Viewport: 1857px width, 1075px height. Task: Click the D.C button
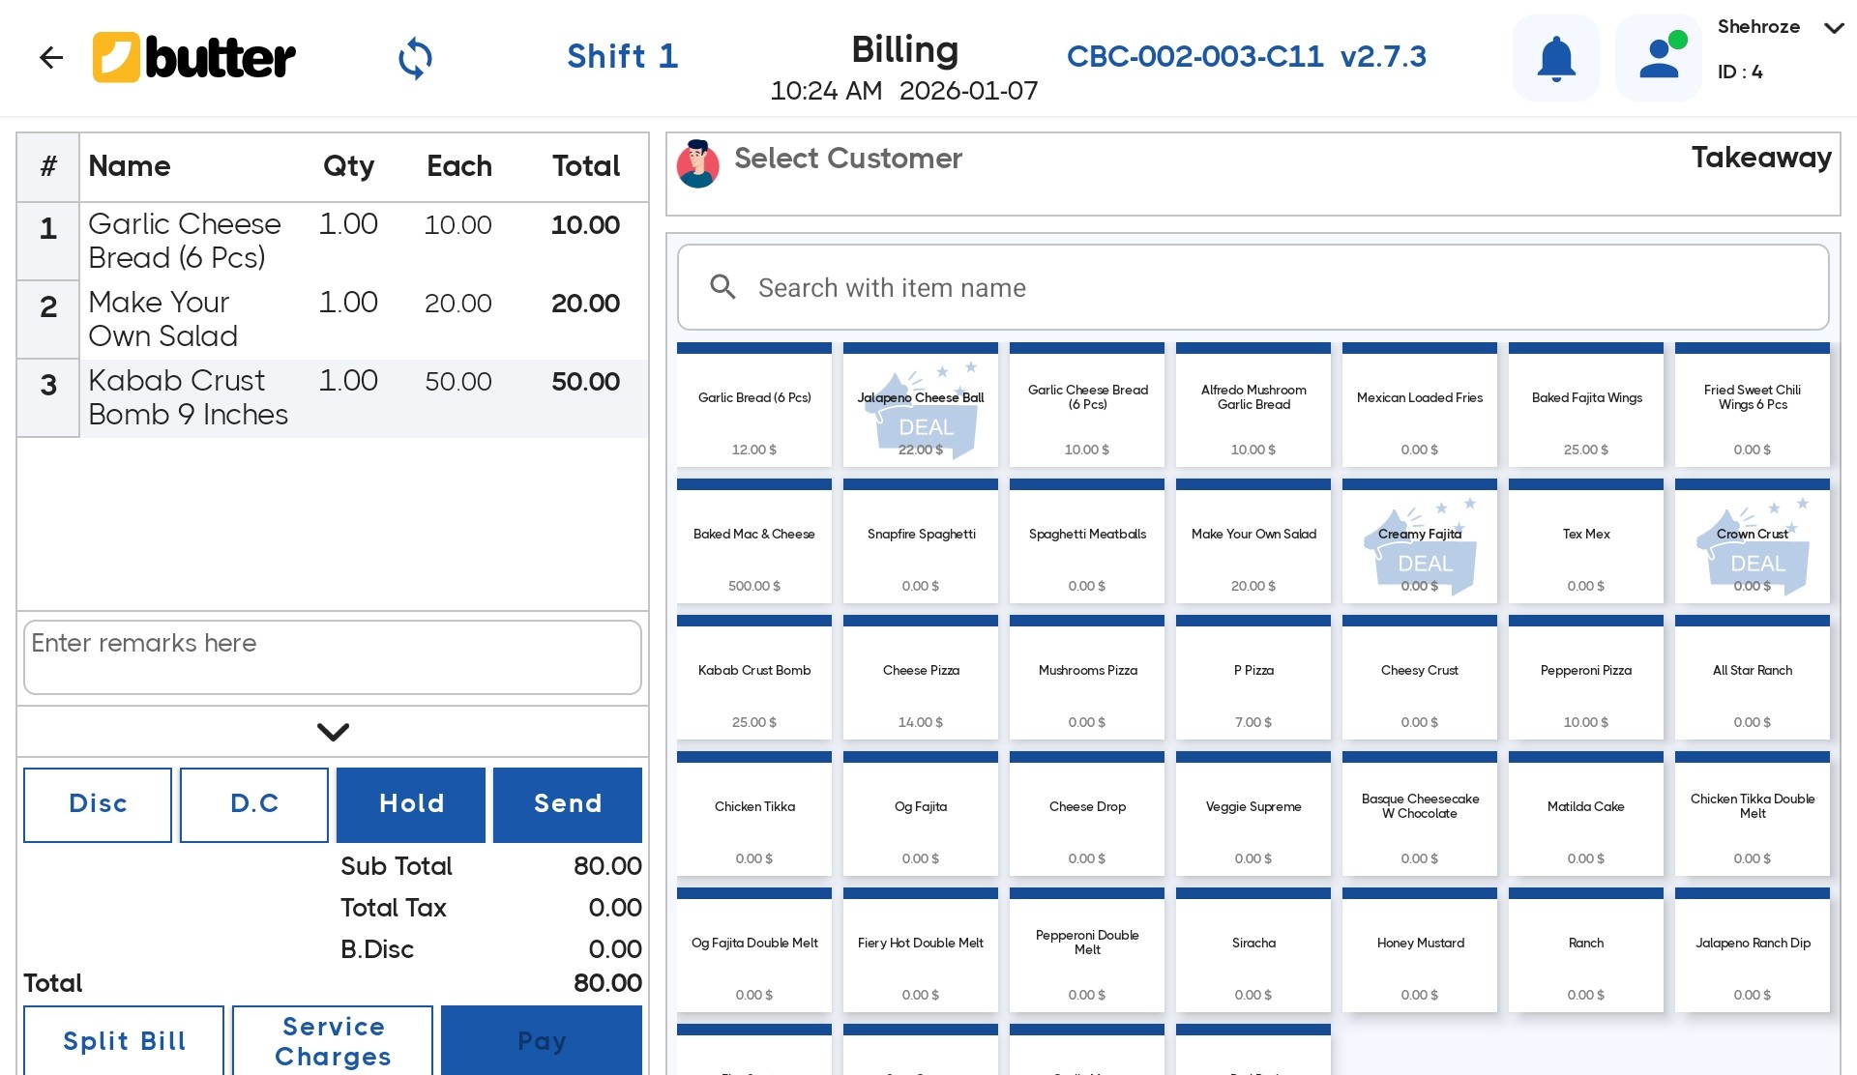254,804
